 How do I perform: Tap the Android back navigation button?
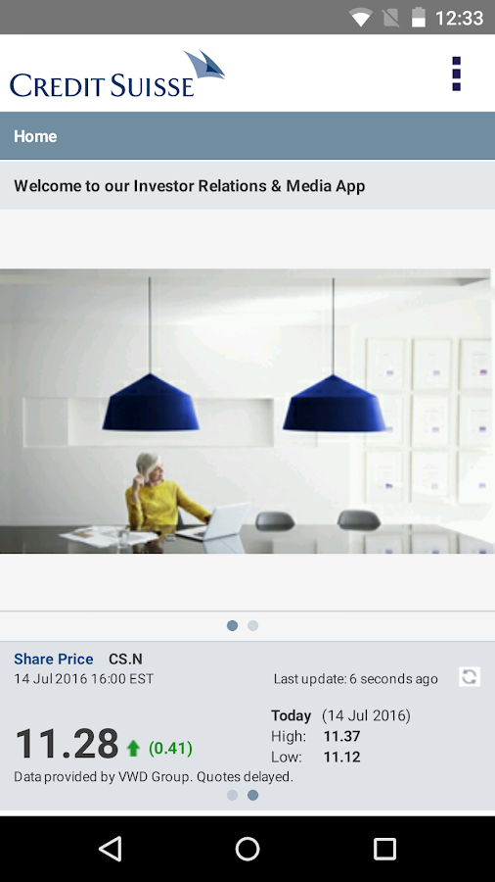click(111, 849)
